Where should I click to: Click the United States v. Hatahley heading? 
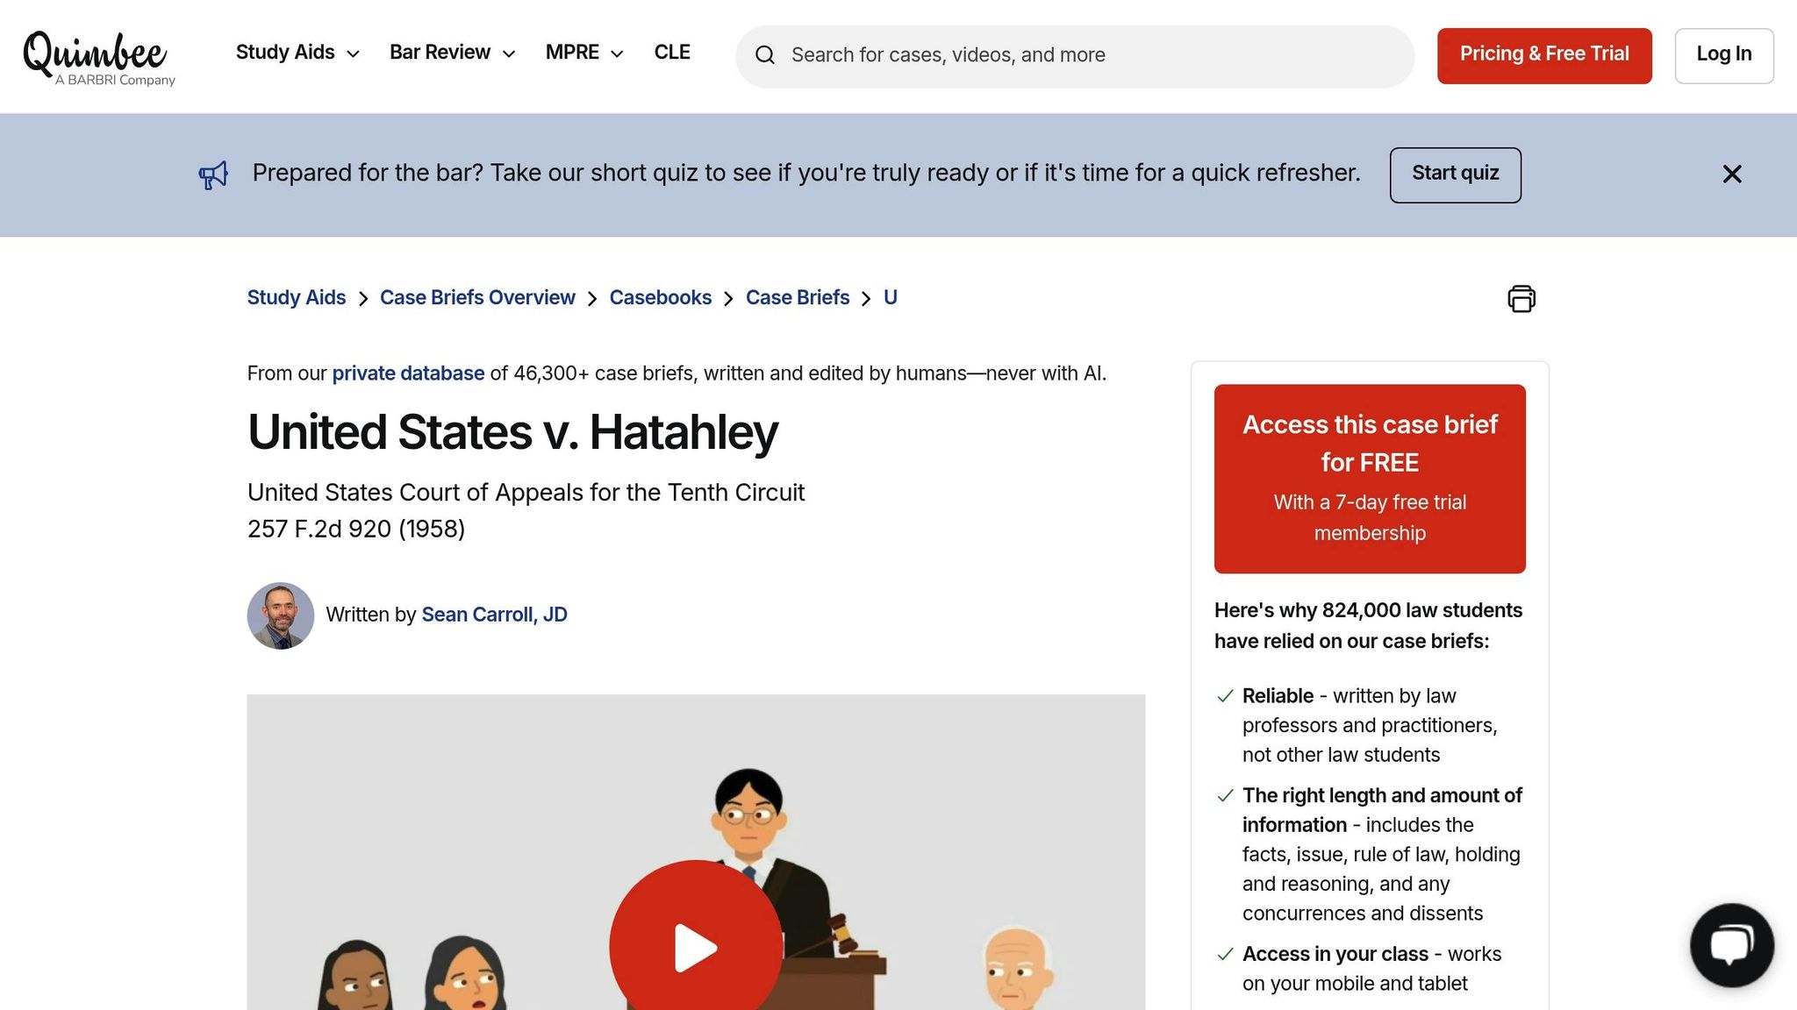click(512, 432)
